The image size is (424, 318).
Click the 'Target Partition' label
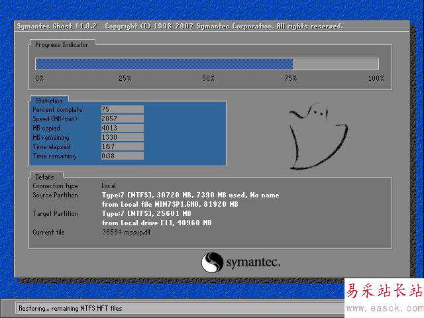pos(55,213)
